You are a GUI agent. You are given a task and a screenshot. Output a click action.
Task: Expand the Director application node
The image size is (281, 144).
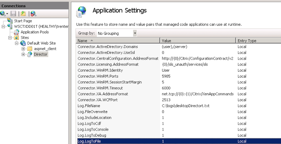[x=23, y=54]
